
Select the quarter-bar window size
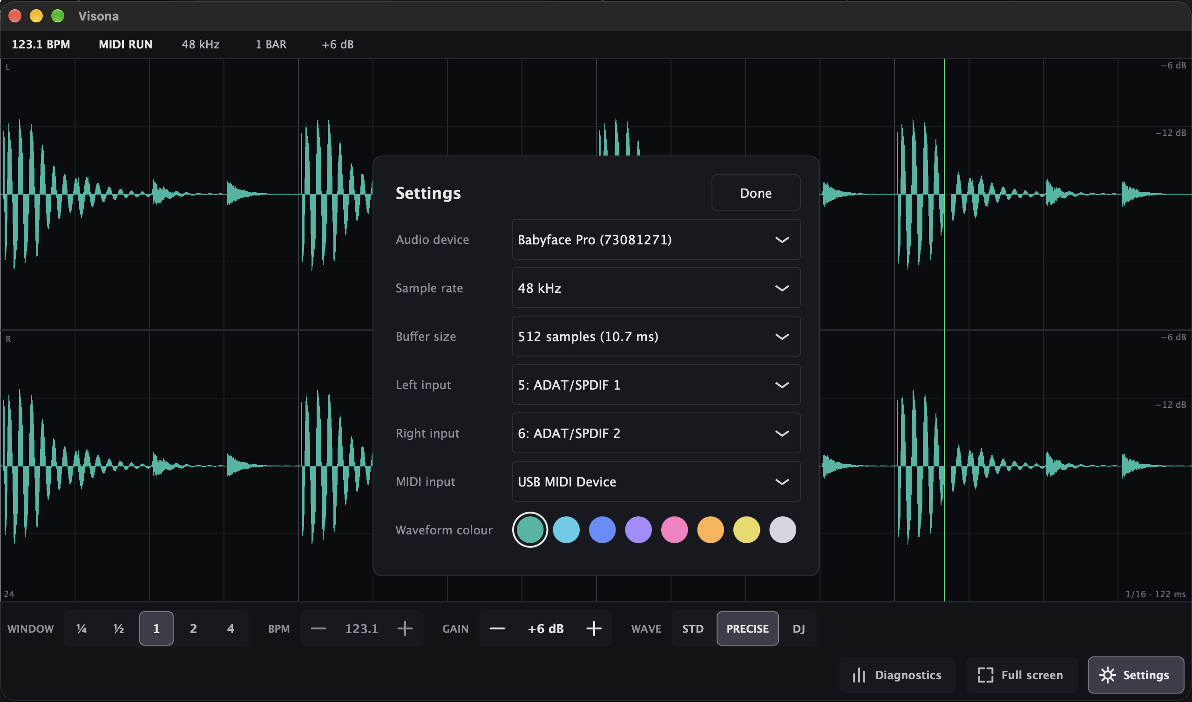coord(81,628)
